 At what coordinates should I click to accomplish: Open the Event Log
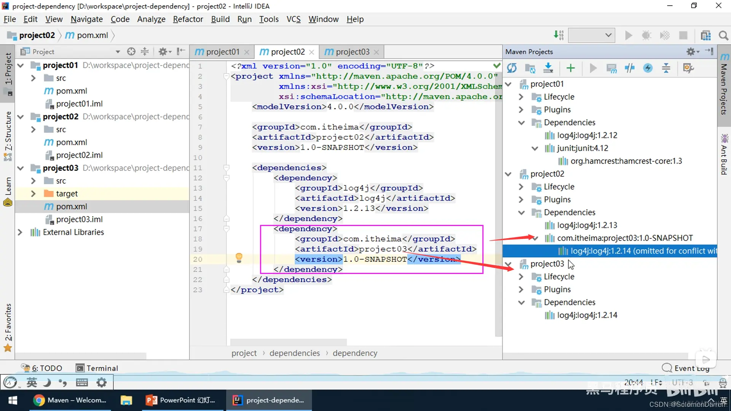686,368
